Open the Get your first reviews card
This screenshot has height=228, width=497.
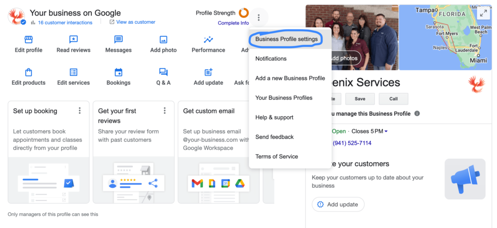[133, 152]
